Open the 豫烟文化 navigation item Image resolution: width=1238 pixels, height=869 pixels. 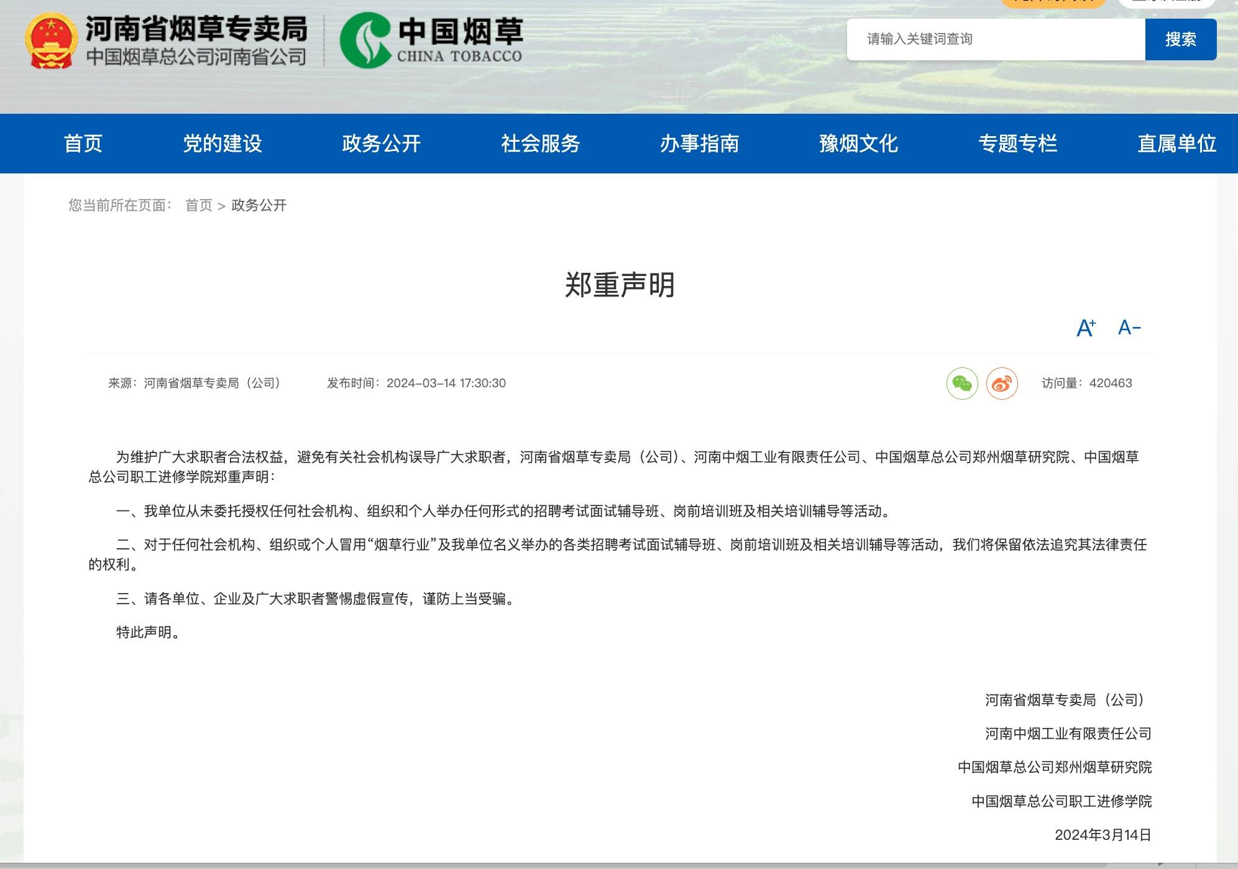(x=858, y=144)
